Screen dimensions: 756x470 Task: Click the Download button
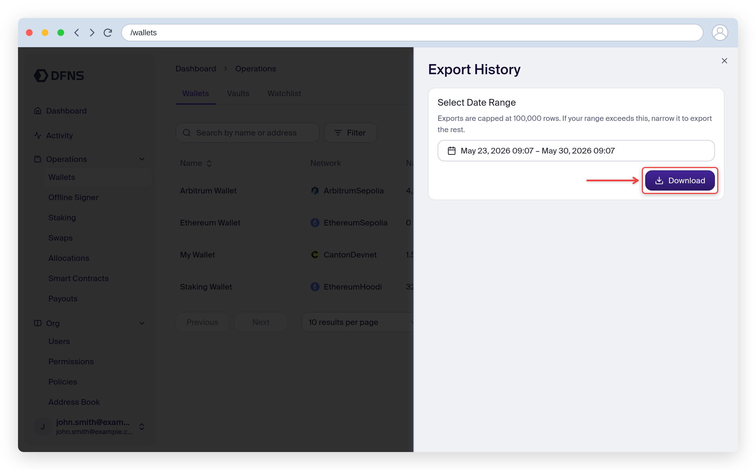click(x=679, y=180)
